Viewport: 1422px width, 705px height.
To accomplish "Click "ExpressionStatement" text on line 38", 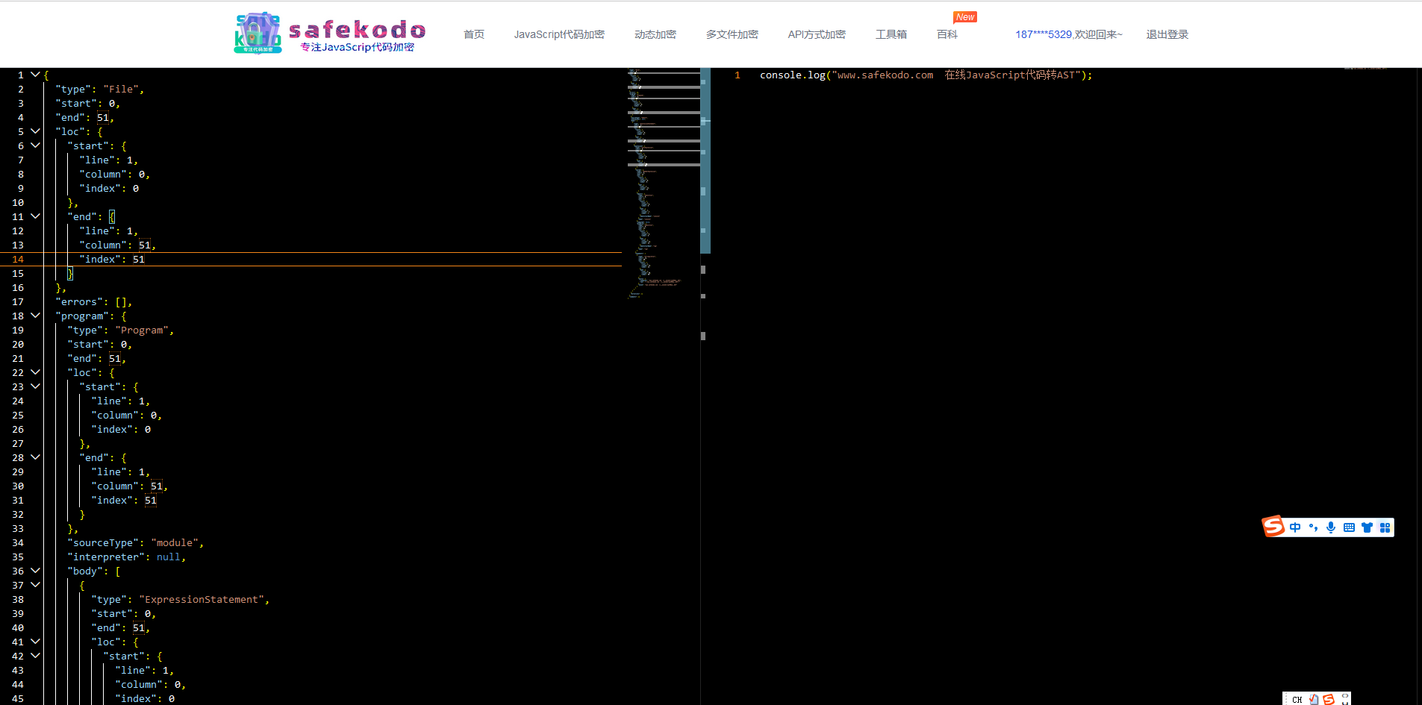I will [x=201, y=599].
